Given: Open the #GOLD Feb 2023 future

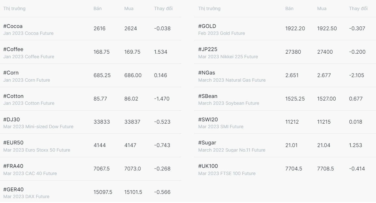Looking at the screenshot, I should (x=285, y=29).
